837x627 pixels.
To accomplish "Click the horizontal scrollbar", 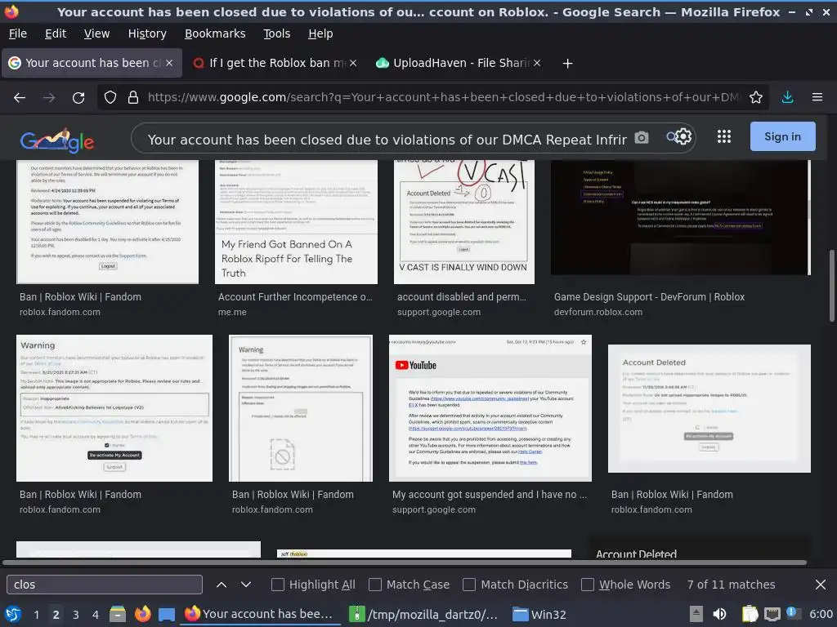I will click(x=405, y=563).
